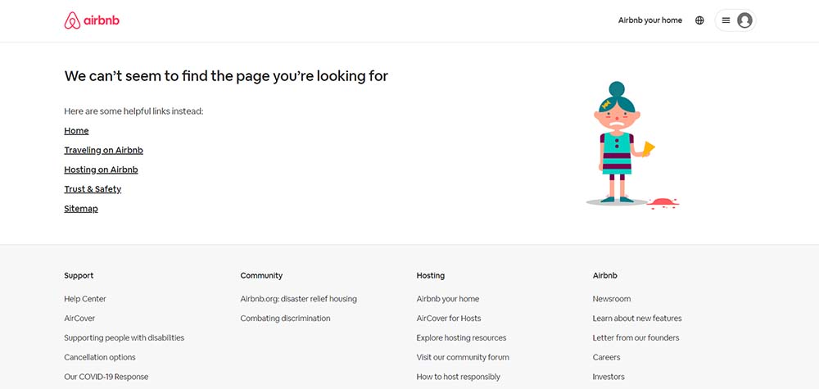Open the Newsroom link

click(611, 299)
